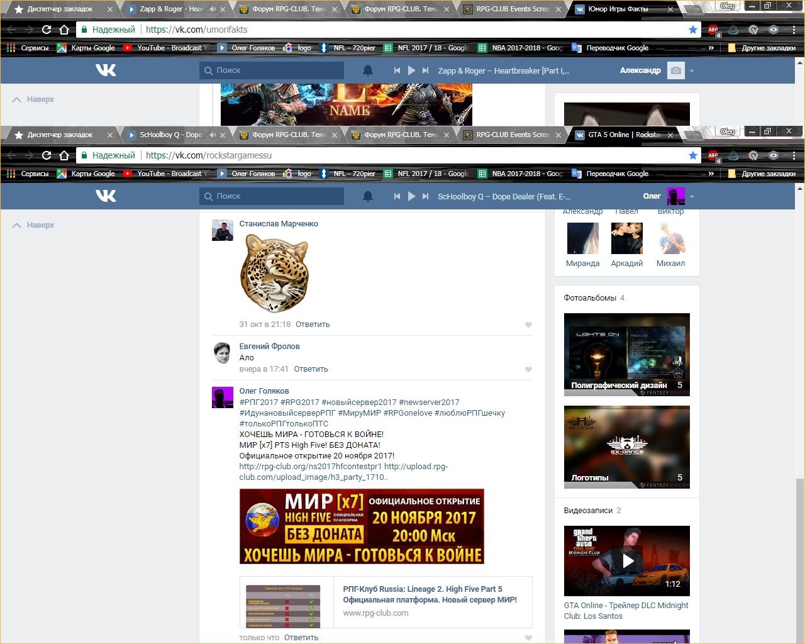Toggle bookmark star for the vk.com/umorifakts page

click(692, 30)
